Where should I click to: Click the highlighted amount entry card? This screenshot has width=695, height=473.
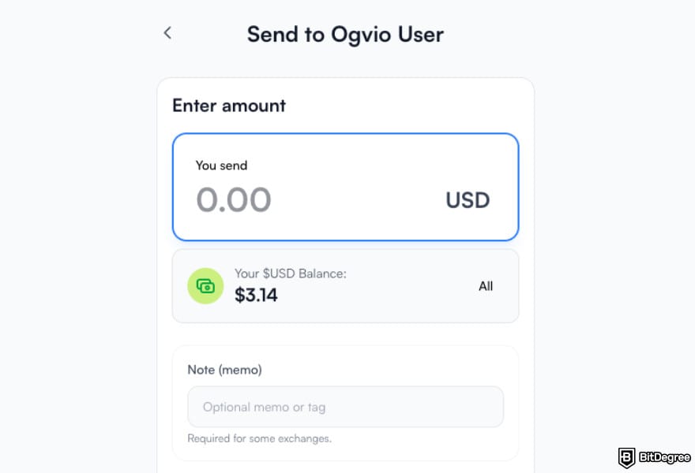(345, 187)
